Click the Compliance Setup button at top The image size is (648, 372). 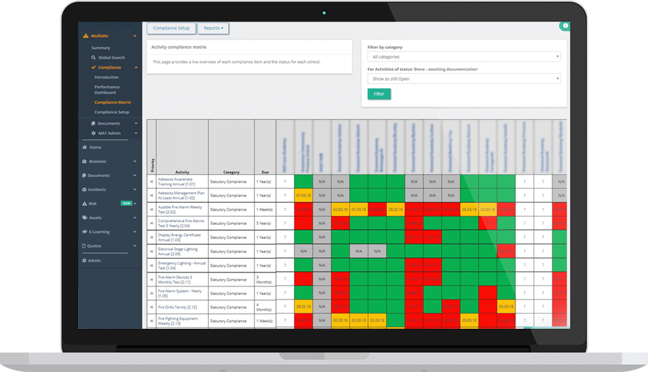click(171, 28)
